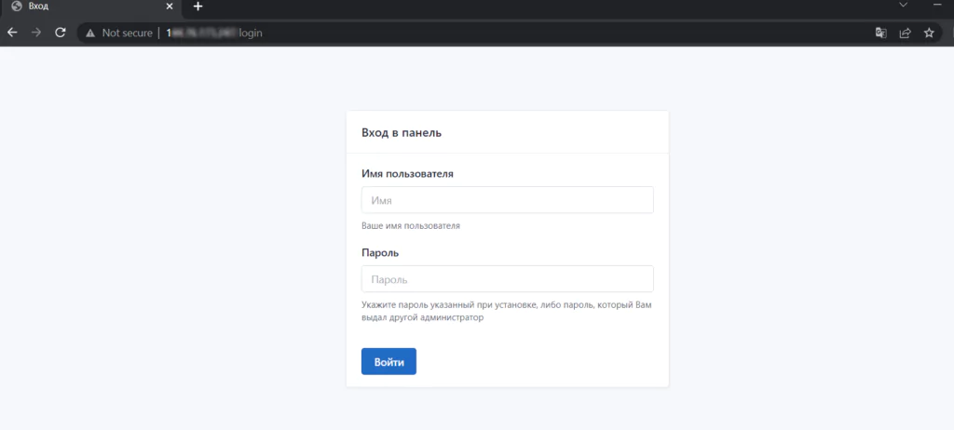The image size is (954, 430).
Task: Click the Вход в панель heading
Action: pyautogui.click(x=402, y=132)
